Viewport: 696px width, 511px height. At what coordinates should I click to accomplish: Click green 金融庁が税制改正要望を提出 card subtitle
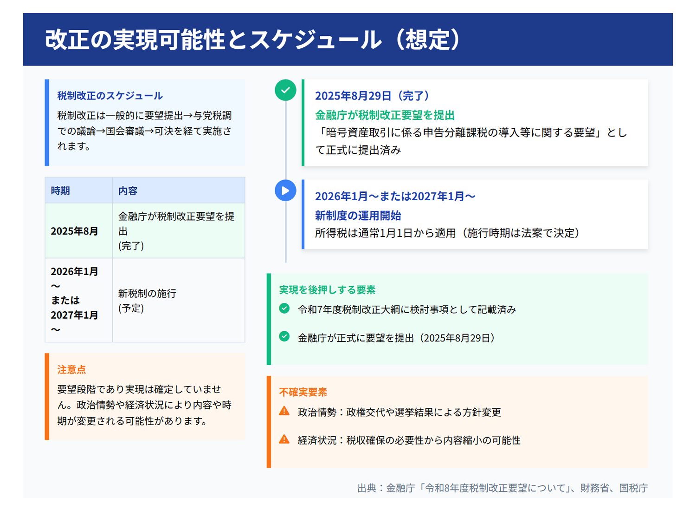385,115
